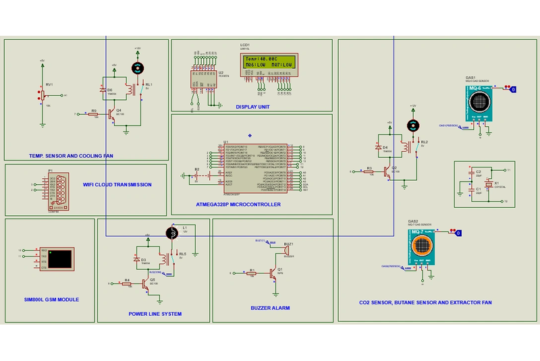The width and height of the screenshot is (540, 361).
Task: Select relay RL1 coil symbol
Action: (x=130, y=89)
